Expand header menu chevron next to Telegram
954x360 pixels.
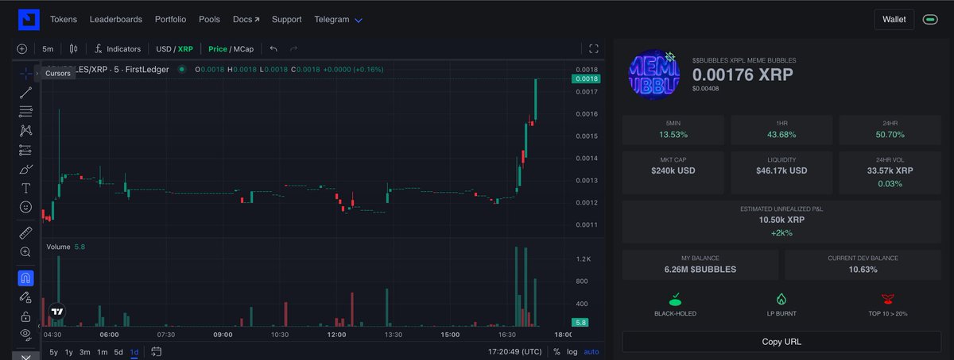(x=359, y=20)
